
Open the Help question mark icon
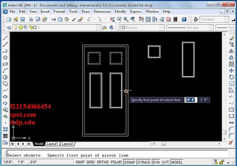tap(184, 19)
